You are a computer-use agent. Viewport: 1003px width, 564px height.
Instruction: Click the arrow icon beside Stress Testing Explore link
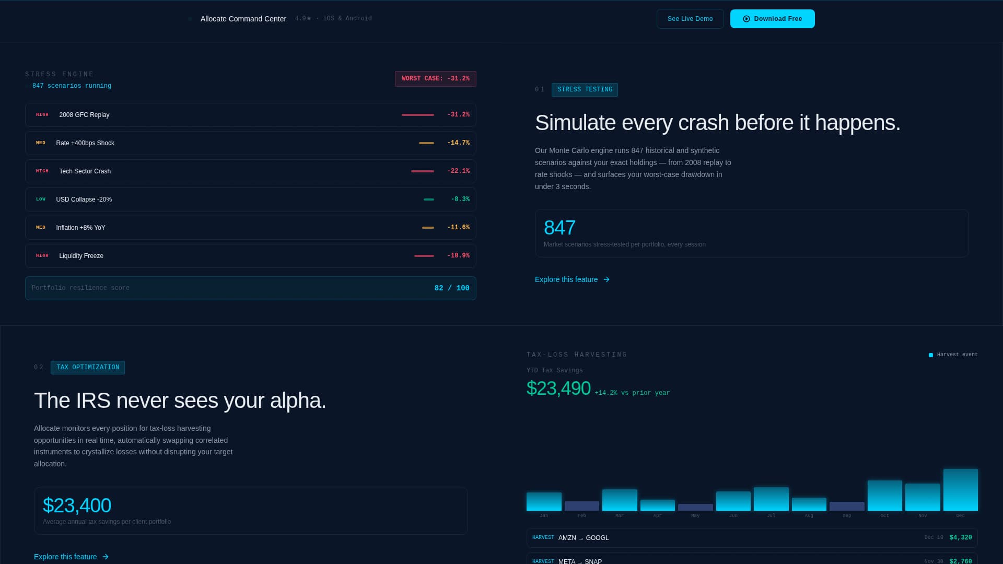coord(607,279)
